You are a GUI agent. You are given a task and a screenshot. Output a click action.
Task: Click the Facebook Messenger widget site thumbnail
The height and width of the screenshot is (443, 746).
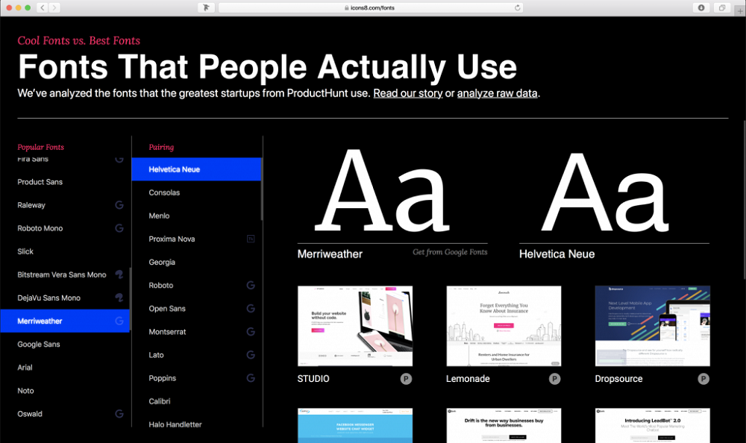355,425
